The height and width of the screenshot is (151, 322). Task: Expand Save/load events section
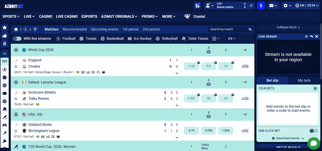(288, 138)
